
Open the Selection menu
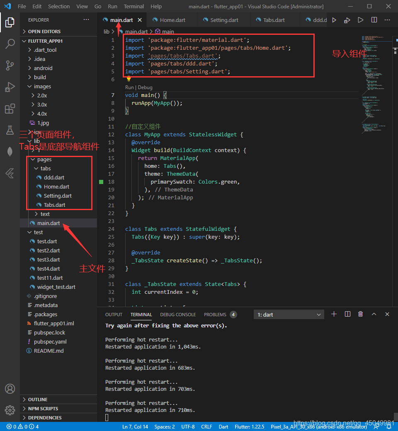pyautogui.click(x=59, y=6)
